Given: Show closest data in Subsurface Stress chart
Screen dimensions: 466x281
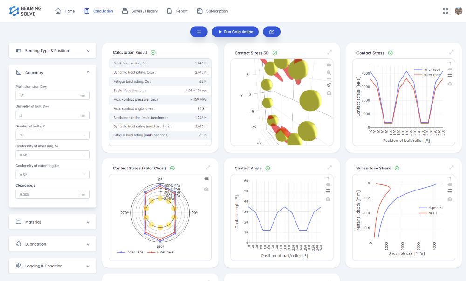Looking at the screenshot, I should [x=450, y=184].
